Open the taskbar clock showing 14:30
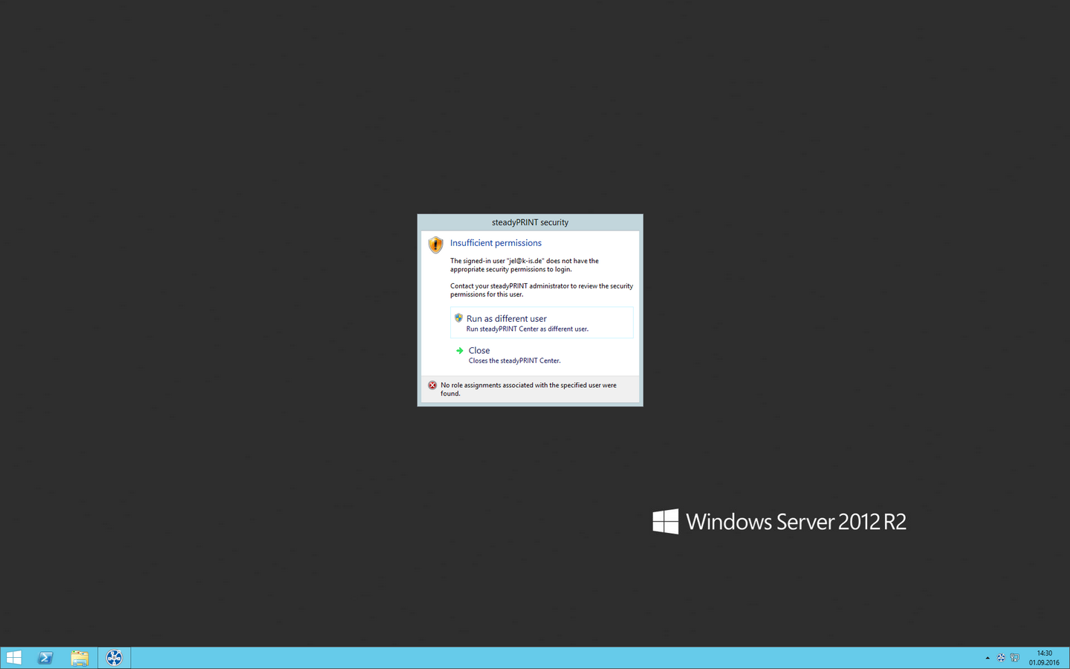 point(1044,658)
